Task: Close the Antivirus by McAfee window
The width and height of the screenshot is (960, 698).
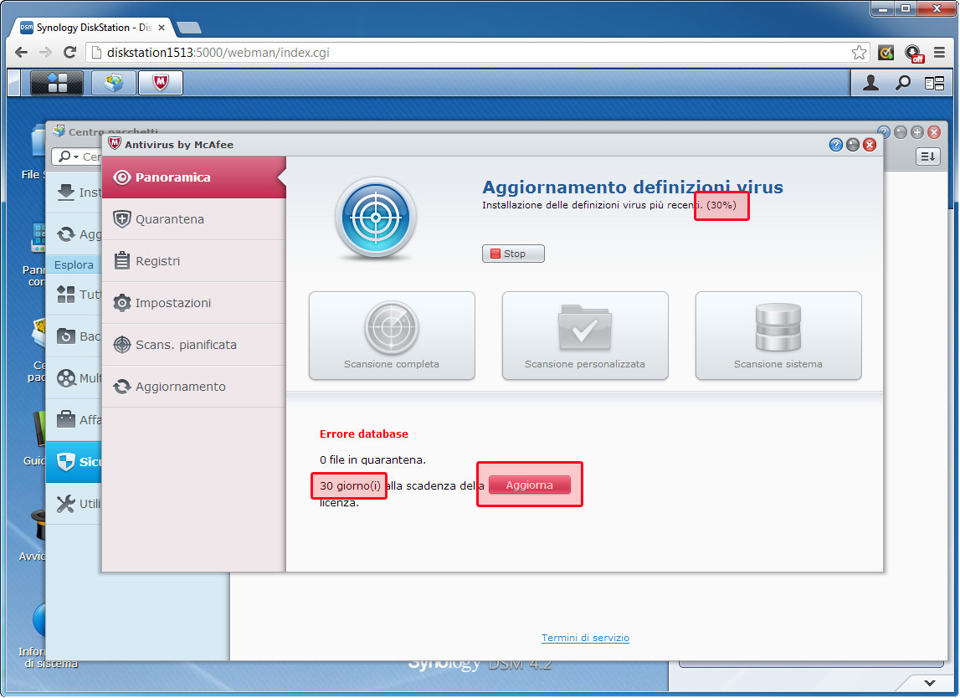Action: 870,145
